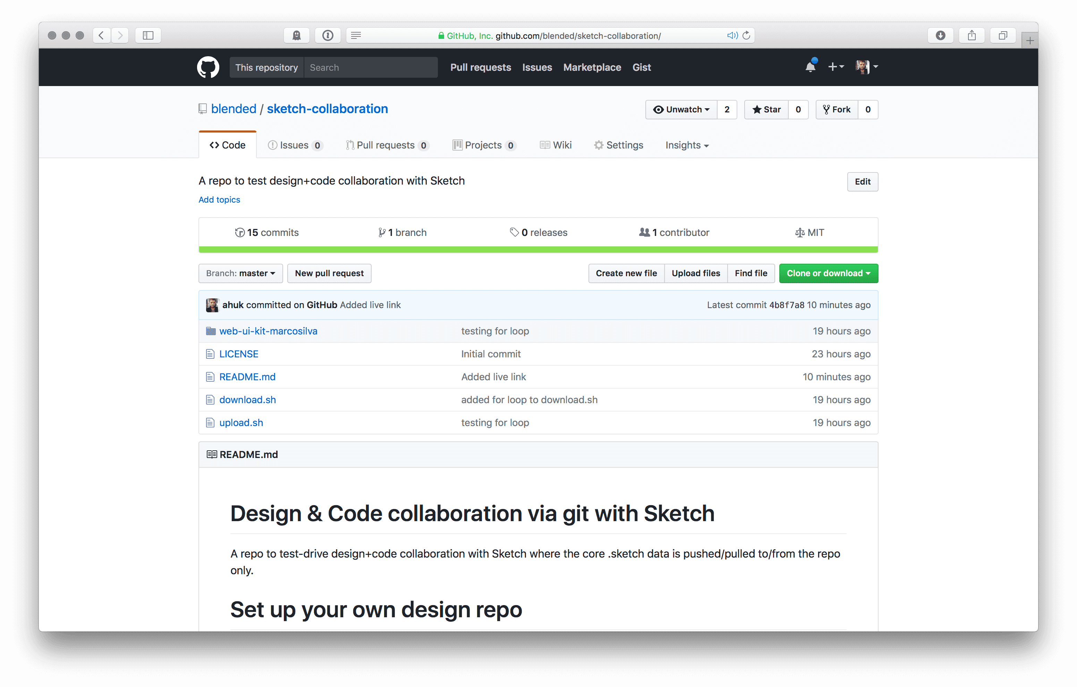Open notifications via the bell icon
The height and width of the screenshot is (687, 1077).
tap(810, 66)
